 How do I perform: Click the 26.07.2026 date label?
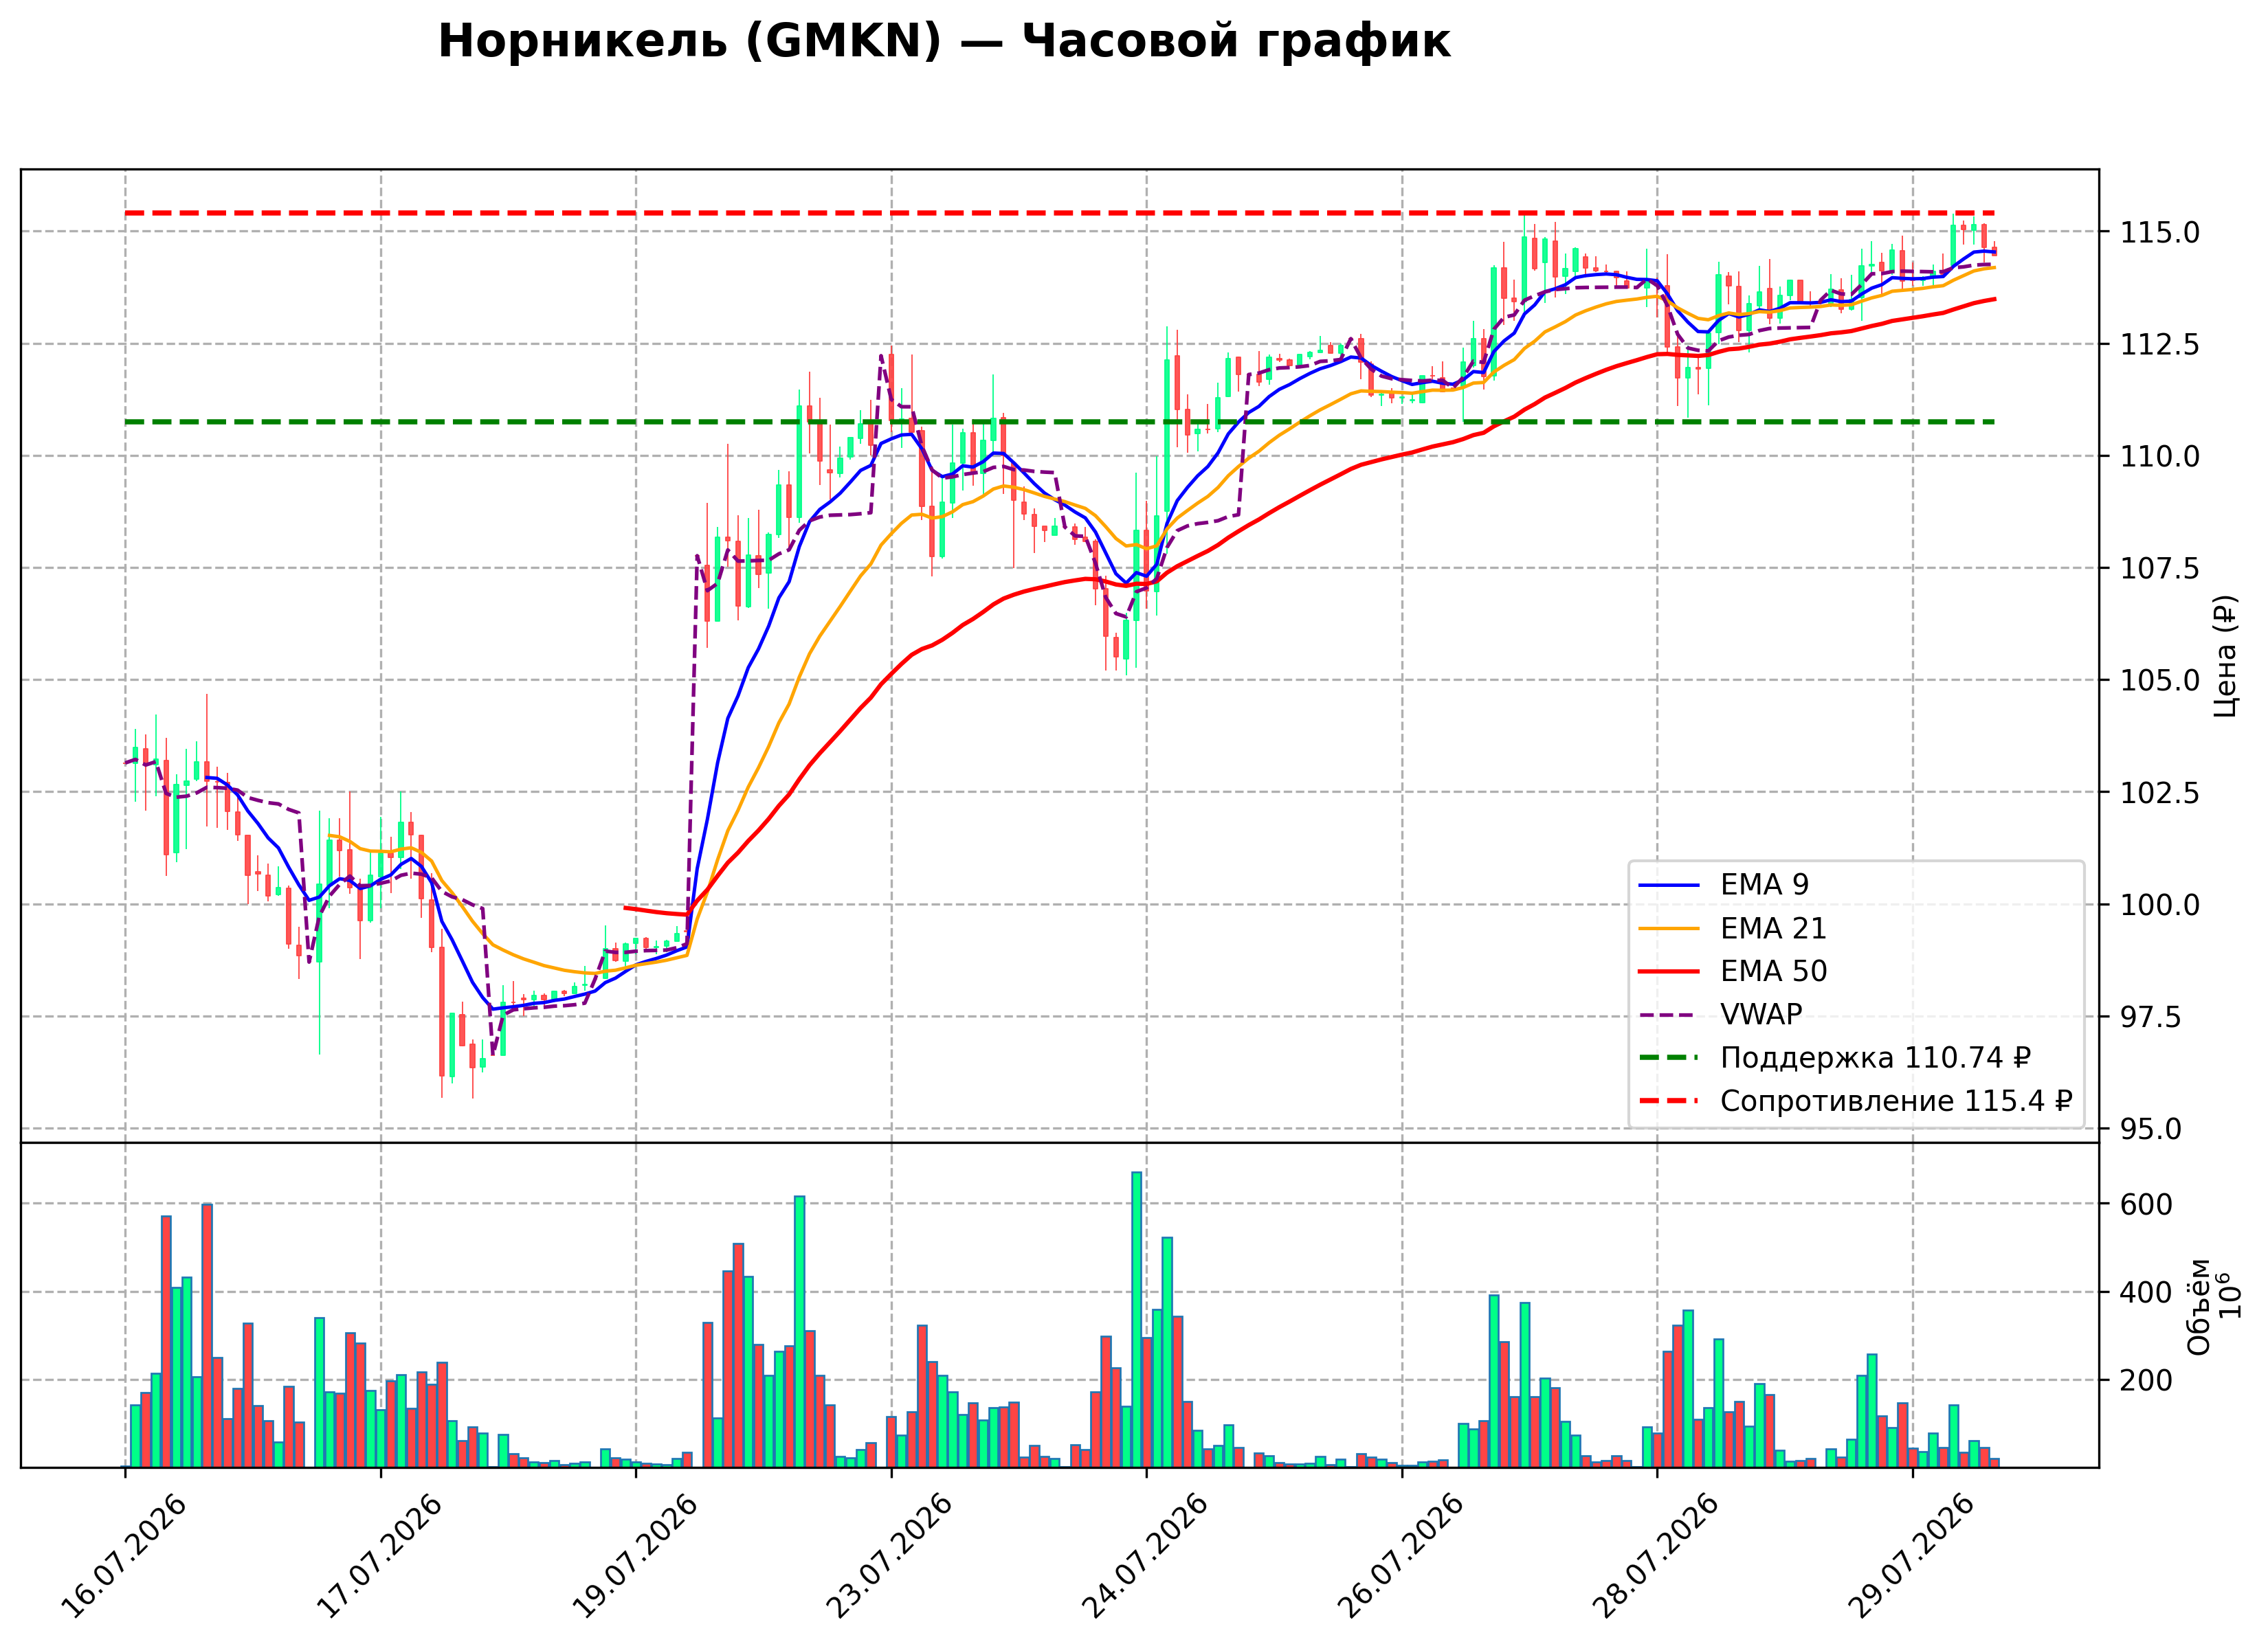(x=1401, y=1557)
